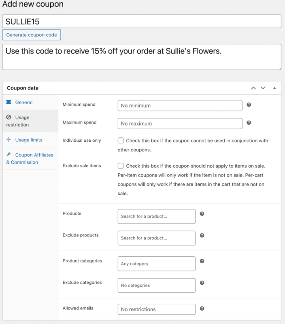Screen dimensions: 285x324
Task: Click the help icon beside Minimum spend
Action: pos(249,105)
